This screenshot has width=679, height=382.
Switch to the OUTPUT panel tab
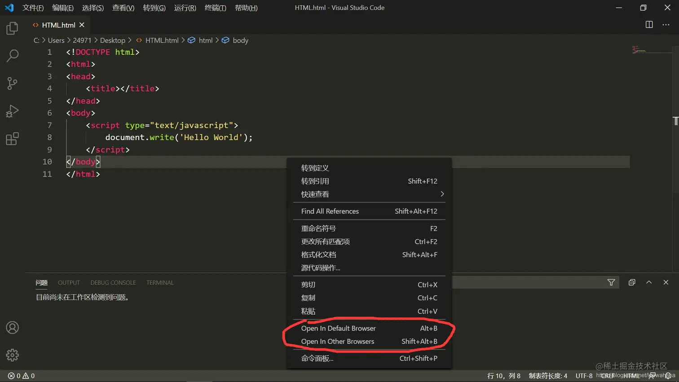coord(69,283)
